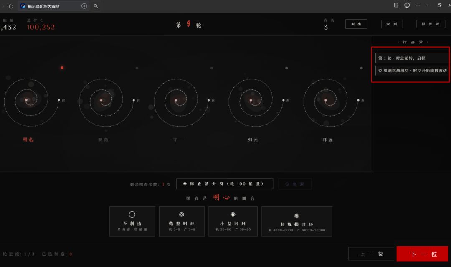The image size is (451, 267).
Task: Open the sidebar panel icon in title bar
Action: [x=396, y=5]
